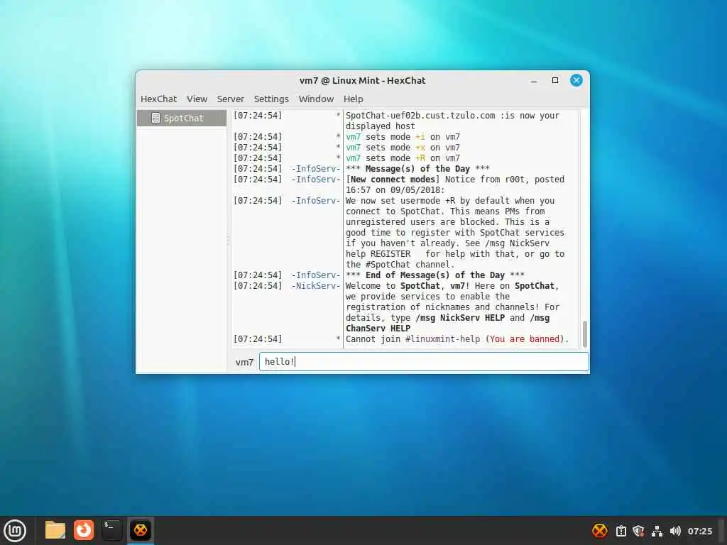The width and height of the screenshot is (727, 545).
Task: Click 'End of Message(s) of the Day' text
Action: tap(435, 275)
